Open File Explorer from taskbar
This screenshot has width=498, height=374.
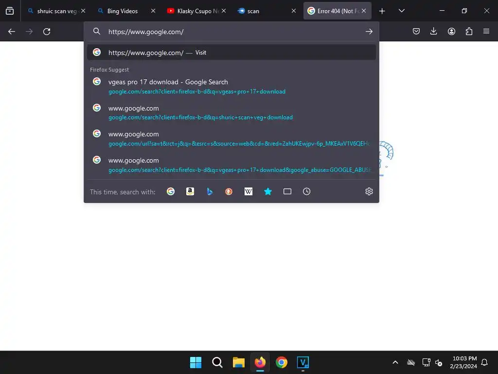[x=238, y=362]
